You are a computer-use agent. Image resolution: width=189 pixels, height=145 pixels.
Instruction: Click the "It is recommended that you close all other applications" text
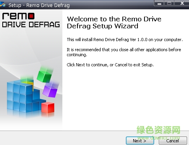[124, 52]
